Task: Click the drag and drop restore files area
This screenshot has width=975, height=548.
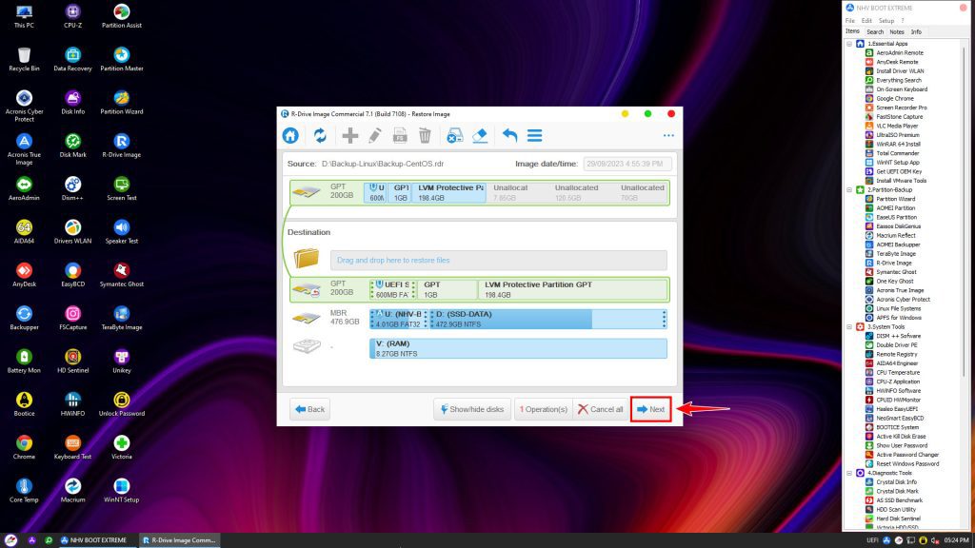Action: tap(499, 261)
